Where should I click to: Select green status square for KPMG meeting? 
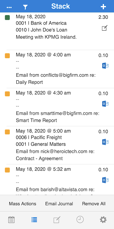coord(7,17)
